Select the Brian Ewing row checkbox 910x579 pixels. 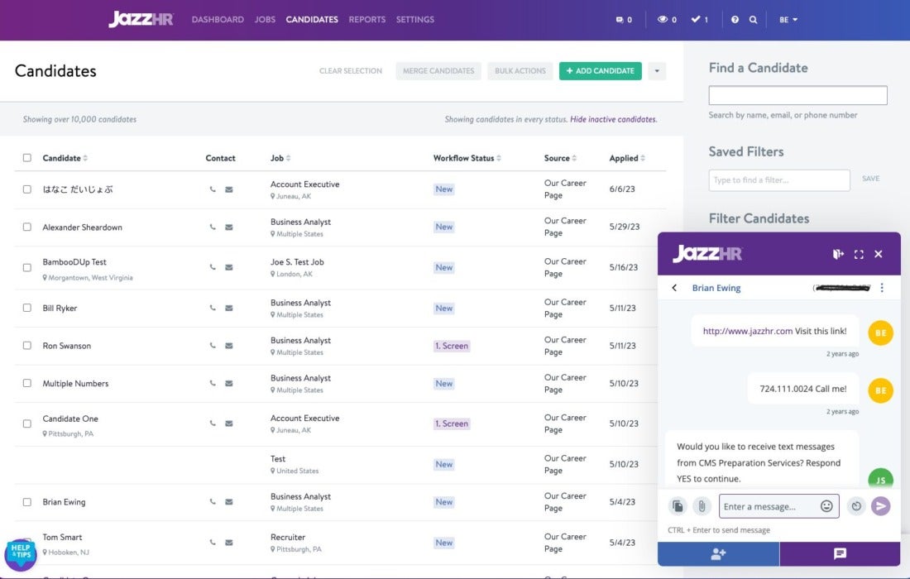pos(27,502)
